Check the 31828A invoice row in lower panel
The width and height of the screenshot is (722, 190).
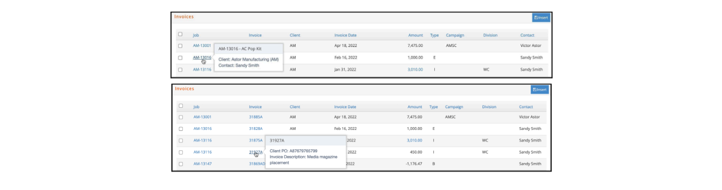tap(180, 129)
